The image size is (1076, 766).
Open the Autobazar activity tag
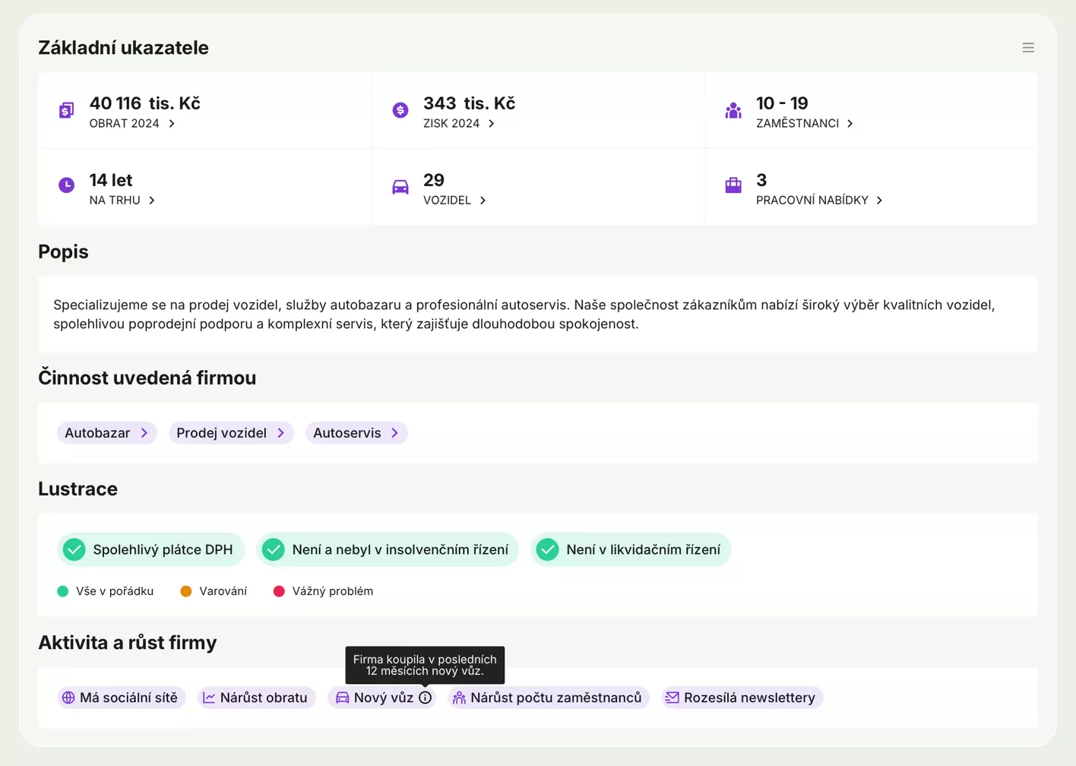point(107,432)
